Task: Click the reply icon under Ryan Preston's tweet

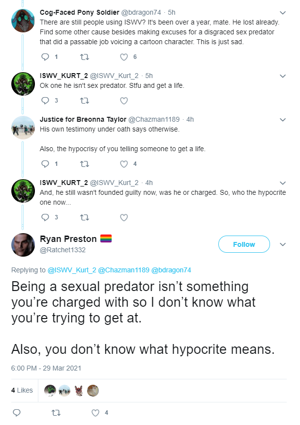Action: click(x=17, y=413)
